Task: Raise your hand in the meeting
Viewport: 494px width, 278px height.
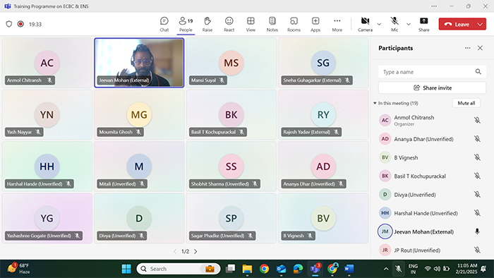Action: click(x=207, y=24)
